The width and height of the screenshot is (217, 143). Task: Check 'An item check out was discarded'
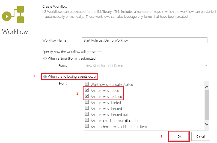pyautogui.click(x=87, y=120)
